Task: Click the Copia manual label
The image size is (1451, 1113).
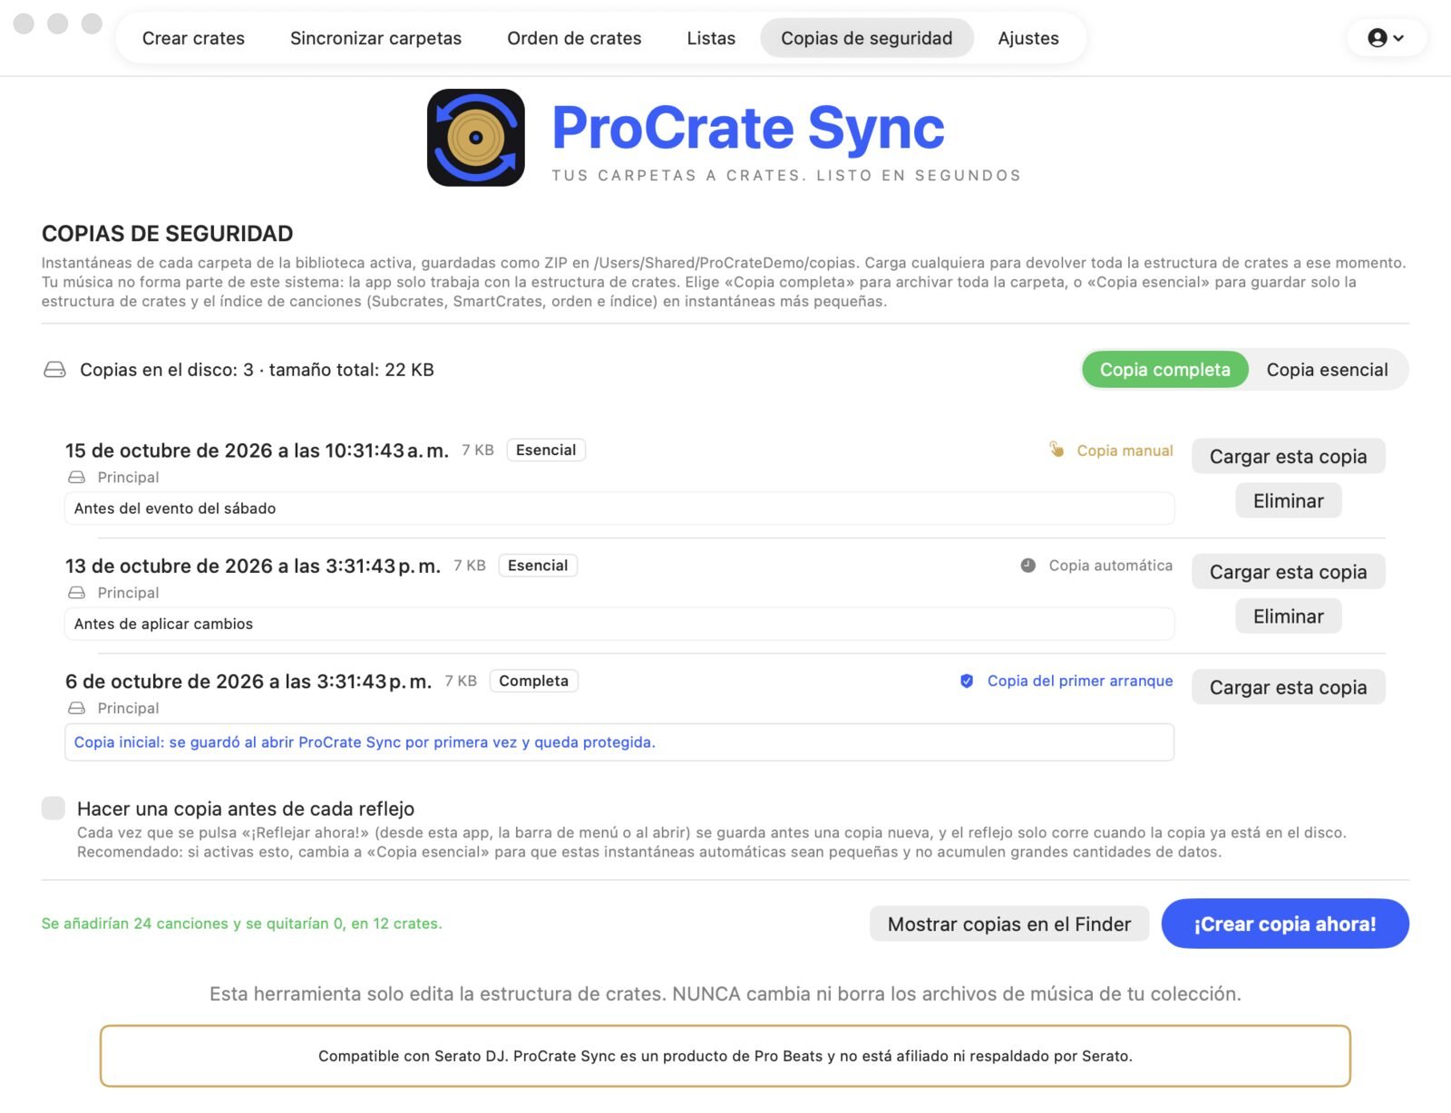Action: pyautogui.click(x=1125, y=450)
